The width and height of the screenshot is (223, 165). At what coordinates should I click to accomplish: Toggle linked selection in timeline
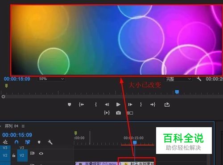tap(28, 142)
